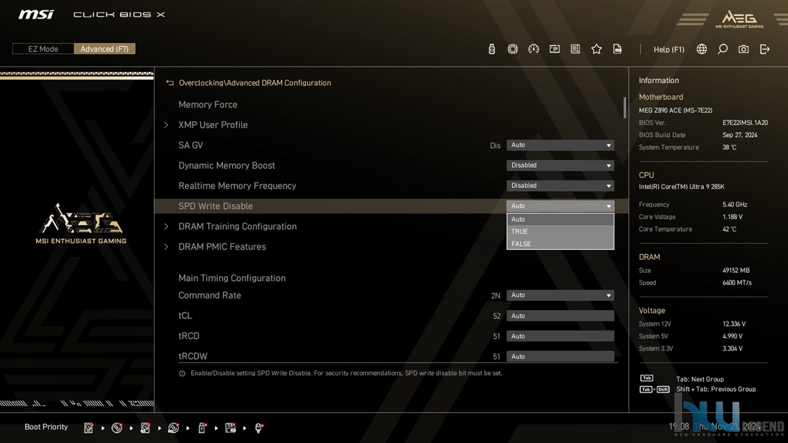Screen dimensions: 788x443
Task: Click the help info icon beside description text
Action: click(x=182, y=374)
